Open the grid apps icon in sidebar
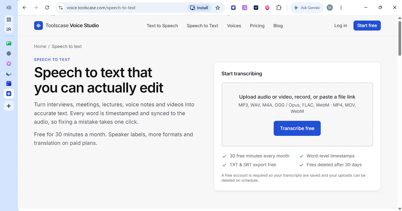The image size is (402, 211). [x=9, y=19]
